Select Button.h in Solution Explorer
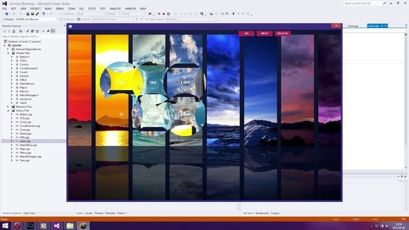The height and width of the screenshot is (230, 409). [x=24, y=57]
